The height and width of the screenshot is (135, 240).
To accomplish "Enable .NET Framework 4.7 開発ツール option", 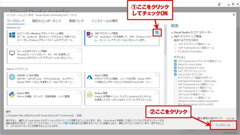I will click(x=175, y=88).
